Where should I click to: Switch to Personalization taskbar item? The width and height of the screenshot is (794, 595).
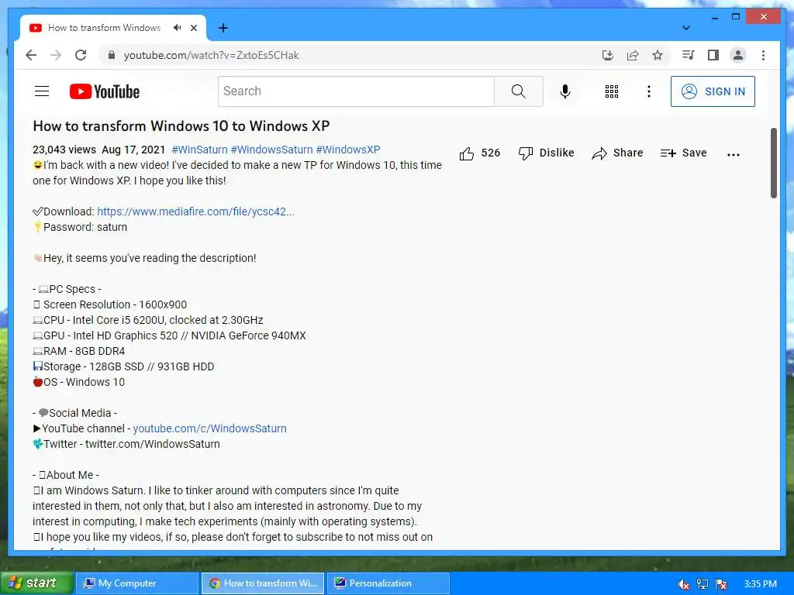[388, 583]
